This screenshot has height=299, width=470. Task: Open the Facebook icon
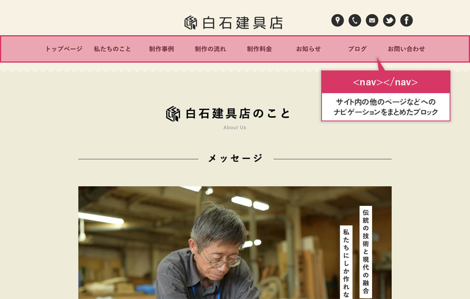pos(407,20)
